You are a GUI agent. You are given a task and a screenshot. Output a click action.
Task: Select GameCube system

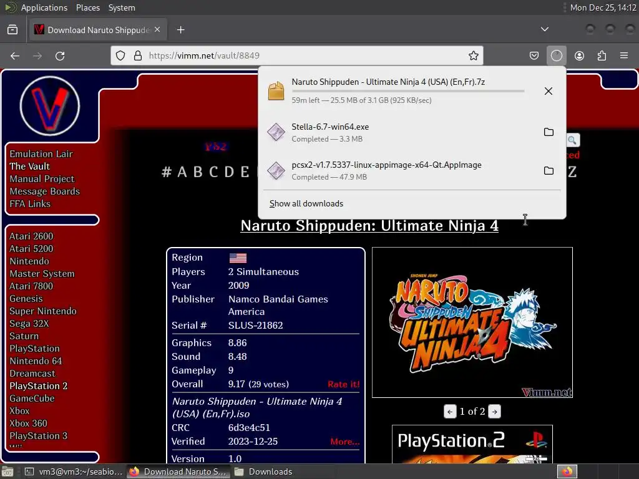point(32,399)
